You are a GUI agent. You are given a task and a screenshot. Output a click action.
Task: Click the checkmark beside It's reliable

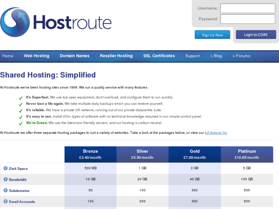(x=21, y=111)
